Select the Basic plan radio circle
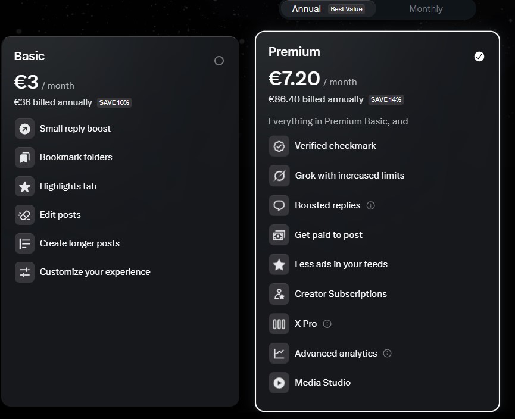Screen dimensions: 515x419 click(x=219, y=61)
